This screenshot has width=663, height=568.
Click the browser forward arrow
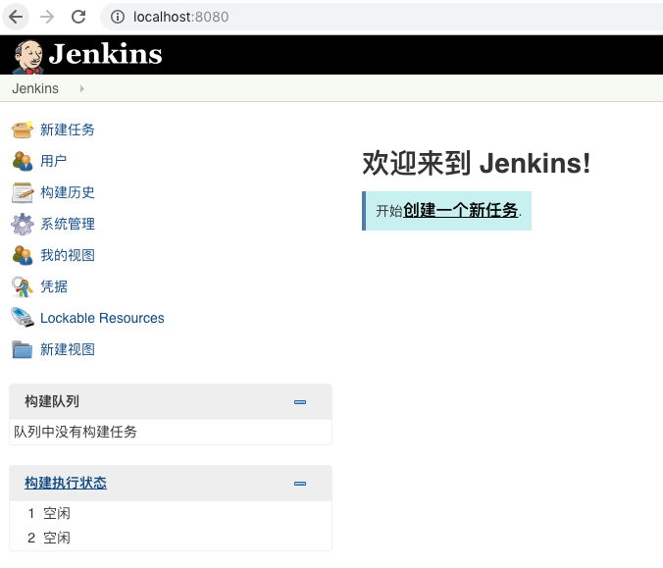[47, 17]
